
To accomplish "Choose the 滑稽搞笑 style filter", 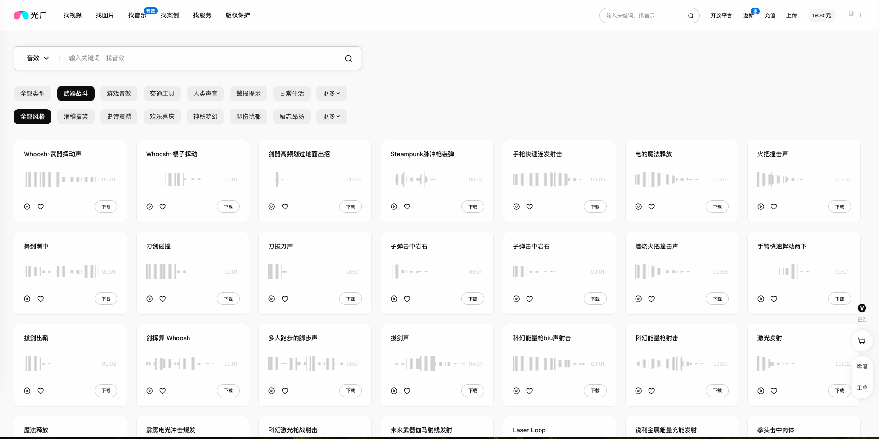I will 76,117.
